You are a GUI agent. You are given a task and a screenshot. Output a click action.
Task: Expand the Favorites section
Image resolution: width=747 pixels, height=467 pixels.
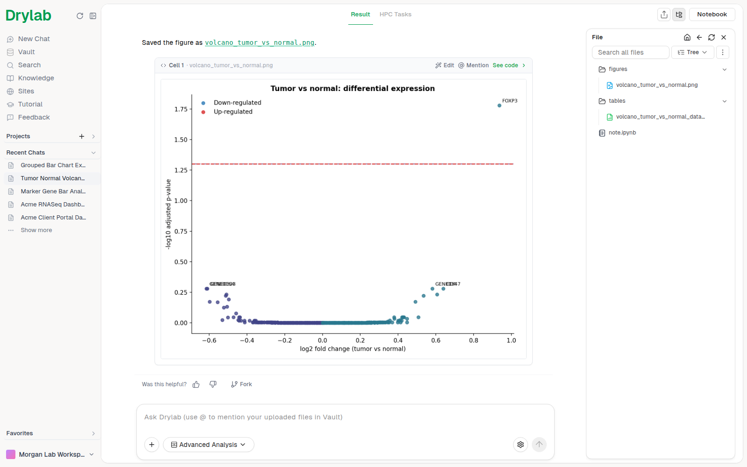tap(93, 433)
